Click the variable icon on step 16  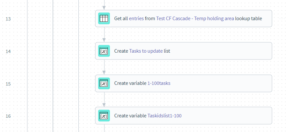pos(104,116)
